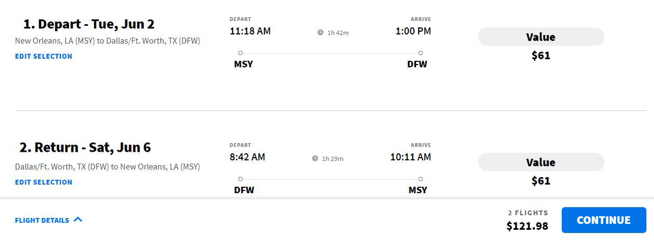Viewport: 654px width, 240px height.
Task: Edit selection for the Sat, Jun 6 return
Action: click(44, 182)
